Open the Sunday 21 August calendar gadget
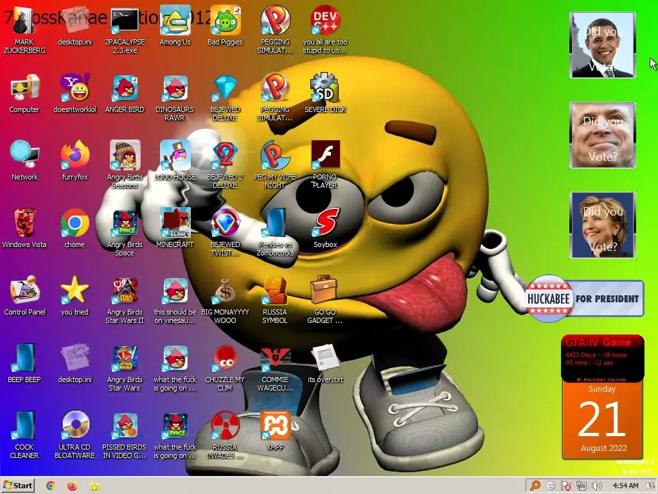The width and height of the screenshot is (658, 494). pyautogui.click(x=602, y=420)
